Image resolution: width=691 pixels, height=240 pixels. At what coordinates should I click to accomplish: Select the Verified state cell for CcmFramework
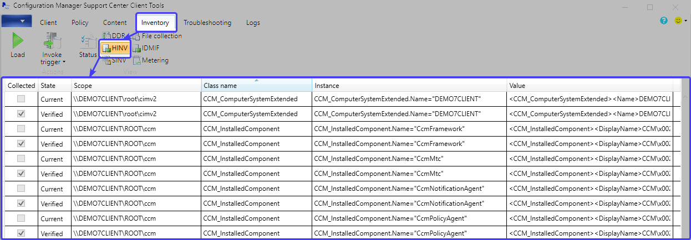(54, 144)
